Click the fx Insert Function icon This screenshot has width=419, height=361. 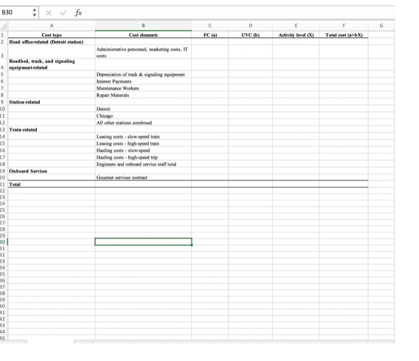[78, 13]
